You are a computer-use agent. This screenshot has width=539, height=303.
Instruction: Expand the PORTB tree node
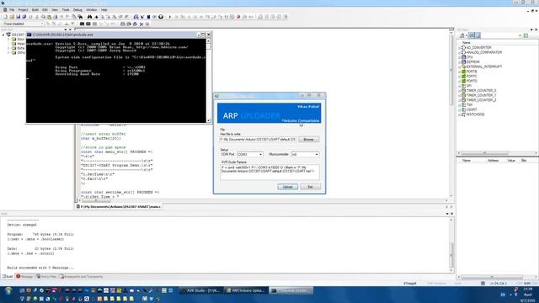(x=459, y=72)
